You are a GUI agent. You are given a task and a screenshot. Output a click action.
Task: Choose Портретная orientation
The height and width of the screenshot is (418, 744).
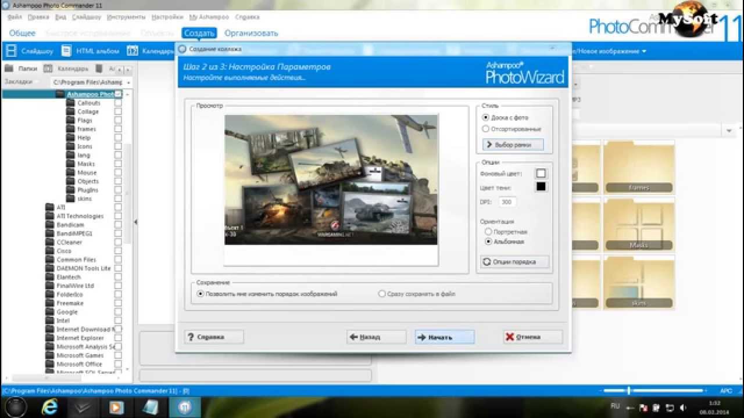click(x=488, y=232)
